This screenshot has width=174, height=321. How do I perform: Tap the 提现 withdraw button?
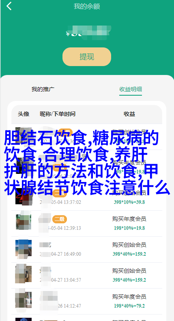click(x=87, y=57)
